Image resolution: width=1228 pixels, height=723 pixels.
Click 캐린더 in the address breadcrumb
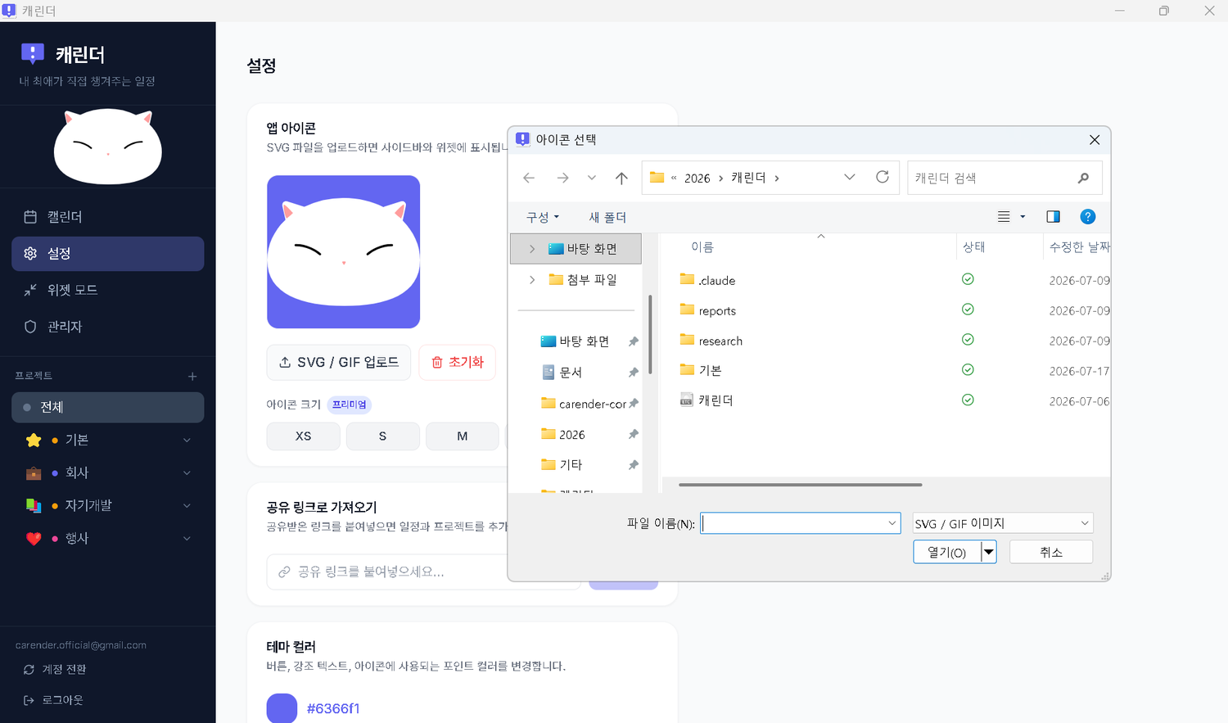(x=748, y=178)
